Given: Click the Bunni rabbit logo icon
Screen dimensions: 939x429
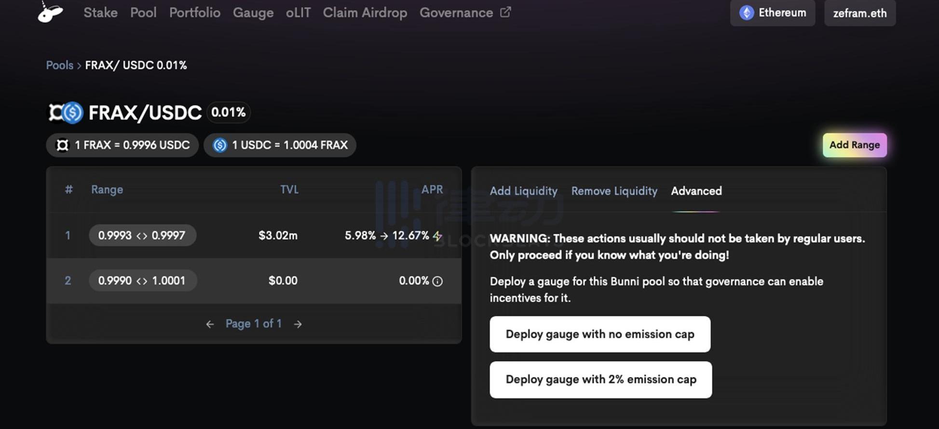Looking at the screenshot, I should coord(50,12).
